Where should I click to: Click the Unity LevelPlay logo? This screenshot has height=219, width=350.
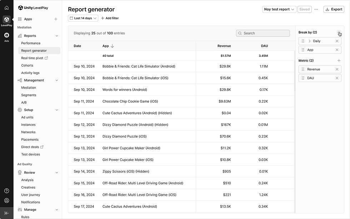point(33,8)
